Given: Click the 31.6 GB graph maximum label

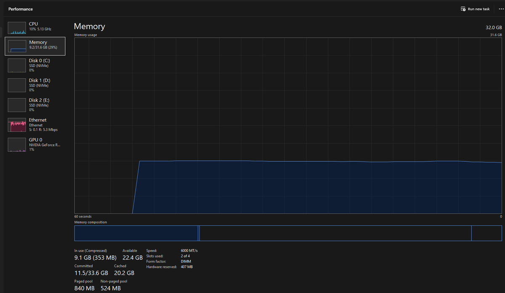Looking at the screenshot, I should tap(496, 35).
